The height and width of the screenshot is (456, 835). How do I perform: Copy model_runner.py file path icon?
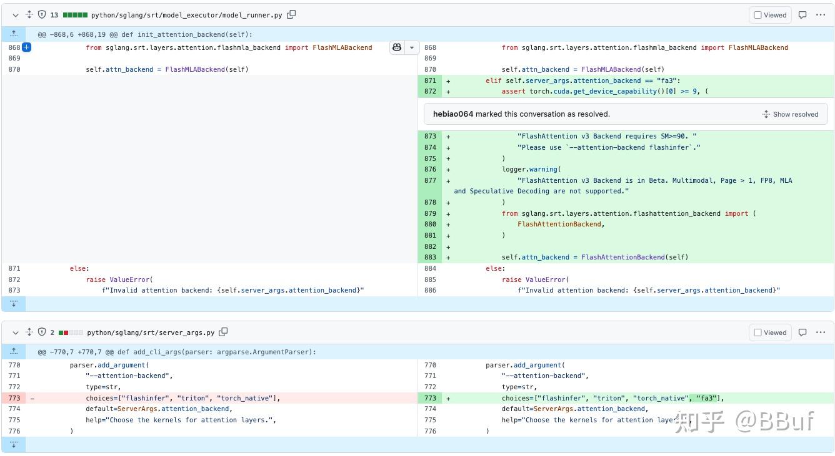pos(291,15)
